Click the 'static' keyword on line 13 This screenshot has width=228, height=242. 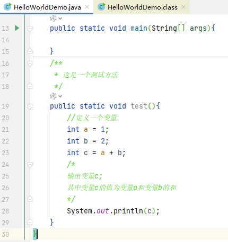coord(92,28)
